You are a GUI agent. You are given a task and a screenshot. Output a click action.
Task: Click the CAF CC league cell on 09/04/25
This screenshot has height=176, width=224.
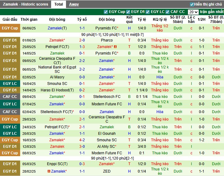coord(10,97)
